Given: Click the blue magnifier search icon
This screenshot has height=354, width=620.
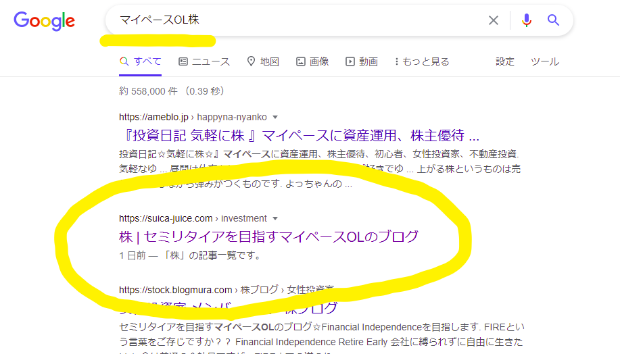Looking at the screenshot, I should pos(554,20).
